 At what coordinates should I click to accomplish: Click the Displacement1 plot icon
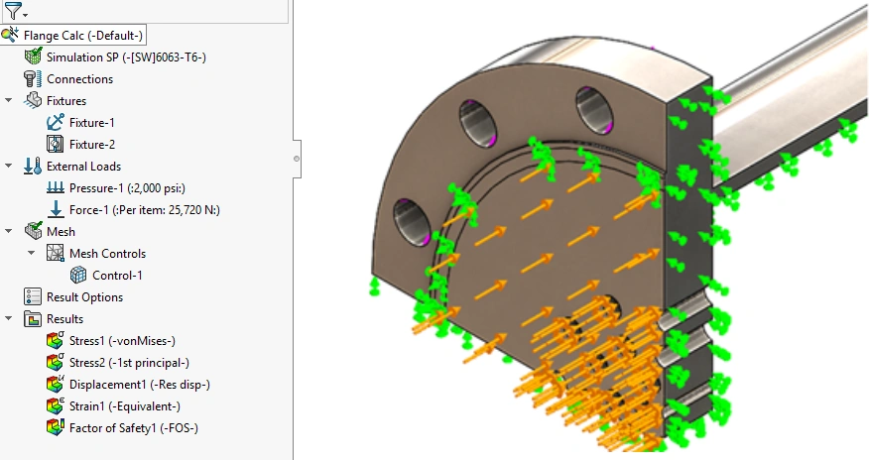pos(56,385)
